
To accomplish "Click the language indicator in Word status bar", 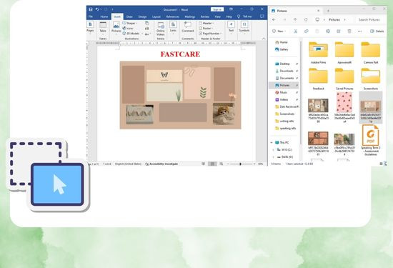I will point(128,164).
